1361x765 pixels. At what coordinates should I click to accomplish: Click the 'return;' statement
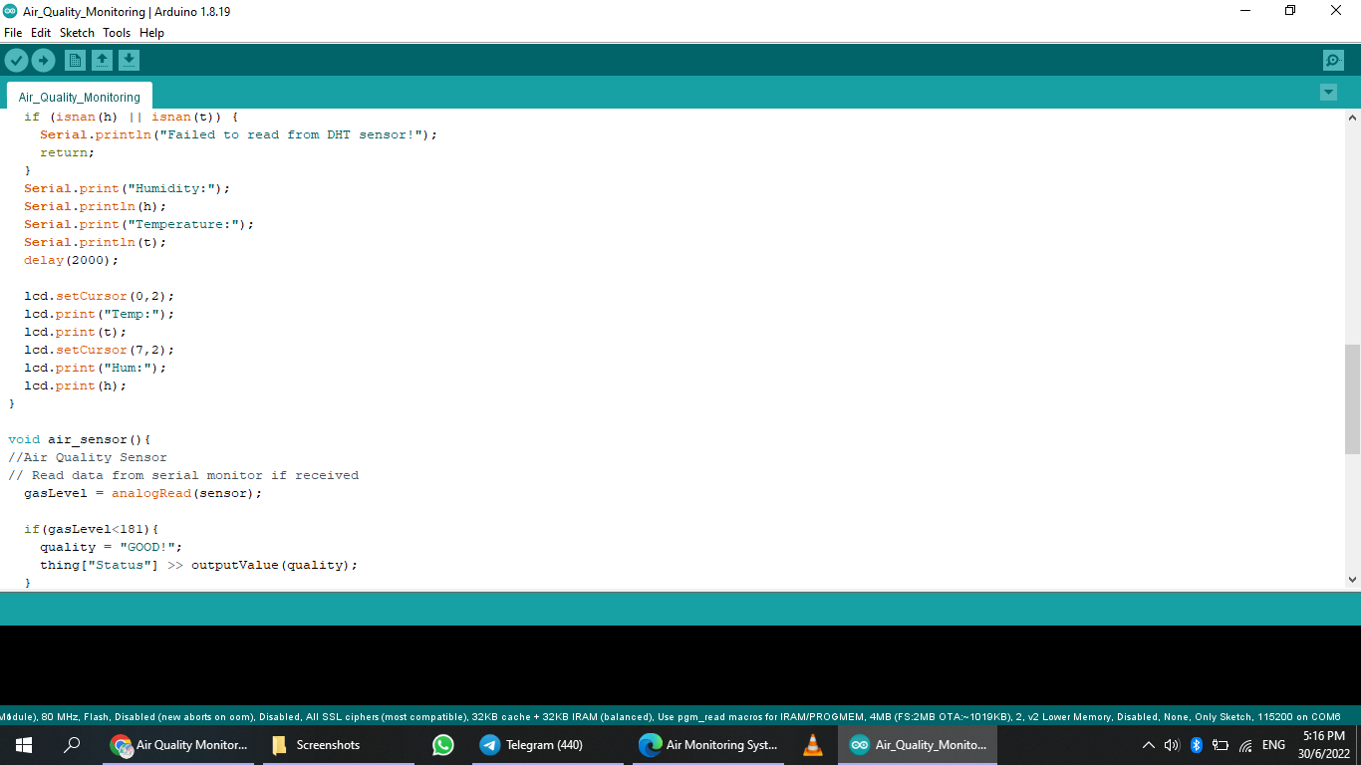pyautogui.click(x=68, y=152)
